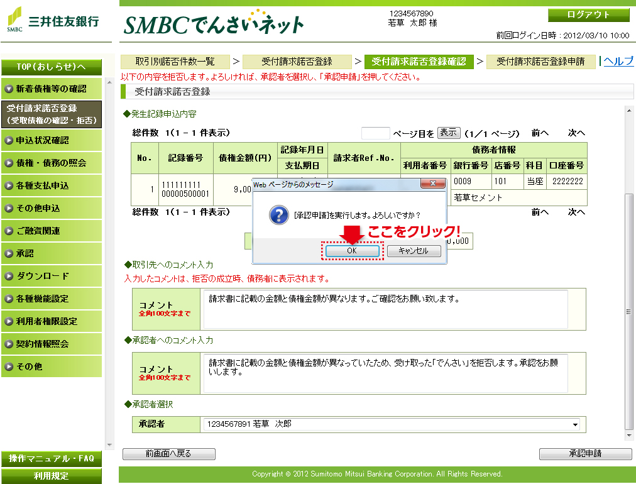Screen dimensions: 636x484
Task: Go to TOP(おしらせ)へ
Action: click(x=52, y=67)
